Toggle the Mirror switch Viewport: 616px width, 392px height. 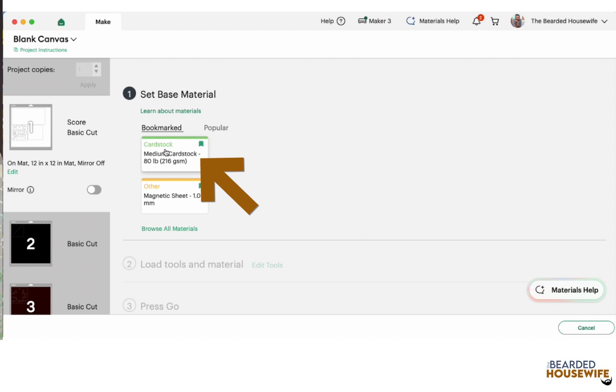coord(94,190)
